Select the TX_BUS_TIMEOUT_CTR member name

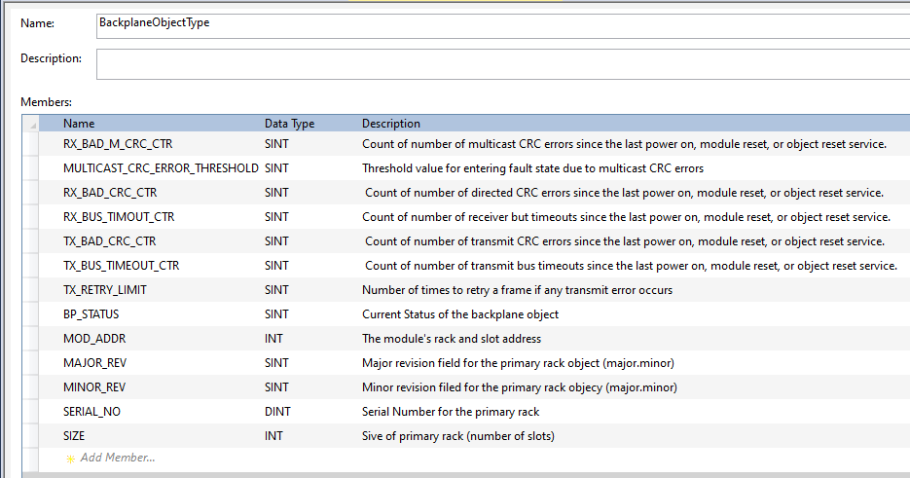pos(122,266)
